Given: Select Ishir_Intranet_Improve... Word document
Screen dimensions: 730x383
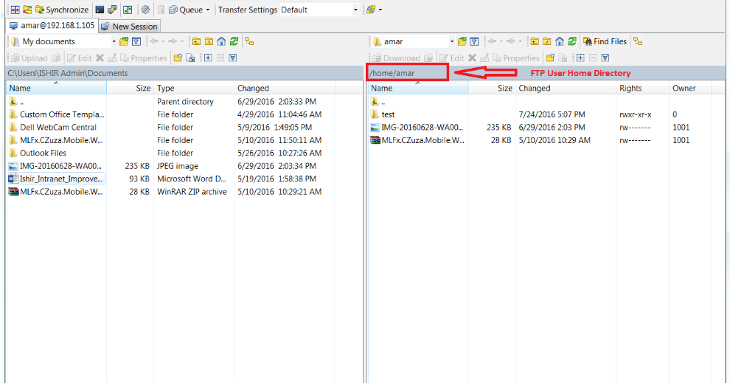Looking at the screenshot, I should [x=56, y=179].
